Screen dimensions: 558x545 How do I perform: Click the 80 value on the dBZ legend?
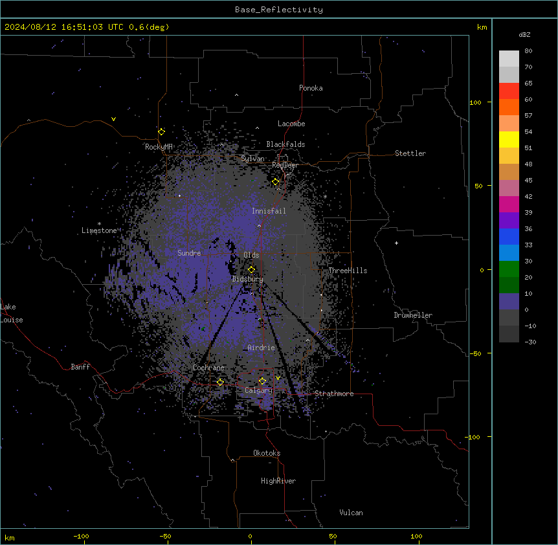point(528,51)
